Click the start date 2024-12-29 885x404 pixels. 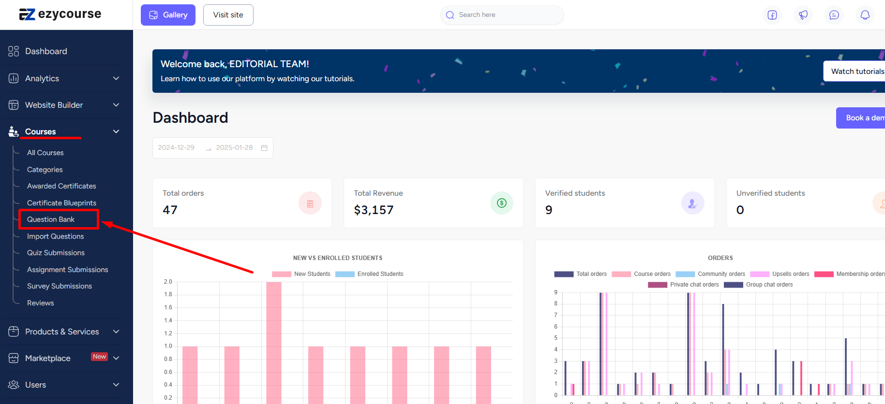[176, 147]
